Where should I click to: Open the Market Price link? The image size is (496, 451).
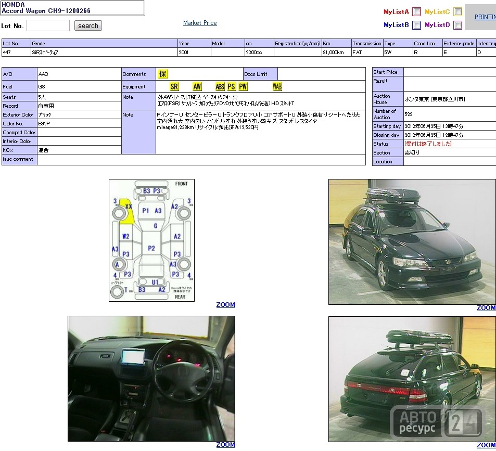200,23
